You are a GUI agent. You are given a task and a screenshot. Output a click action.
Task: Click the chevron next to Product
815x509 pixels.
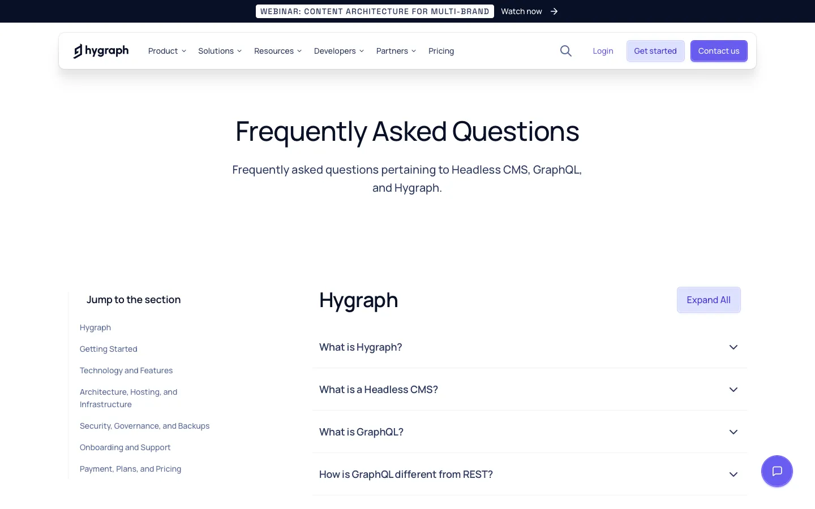184,51
